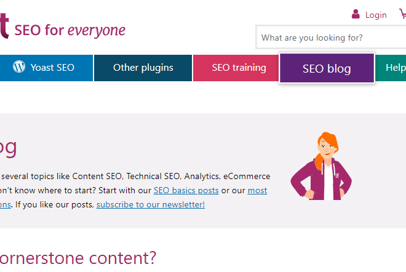Click the "cornerstone content?" heading
This screenshot has height=272, width=406.
78,258
